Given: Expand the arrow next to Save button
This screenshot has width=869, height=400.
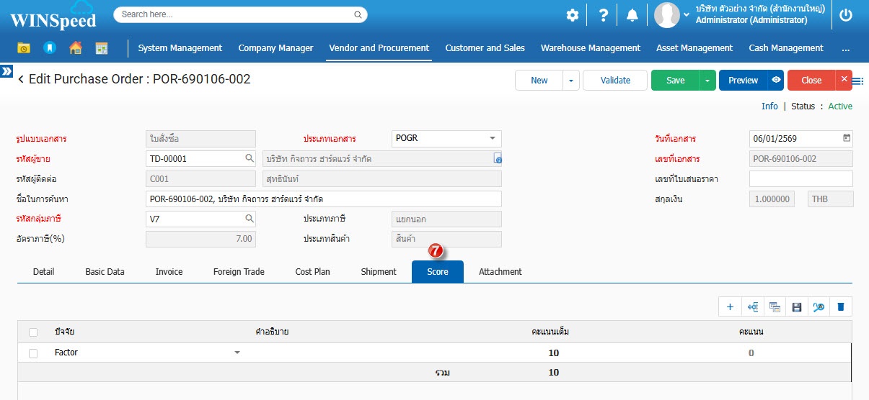Looking at the screenshot, I should click(x=707, y=81).
